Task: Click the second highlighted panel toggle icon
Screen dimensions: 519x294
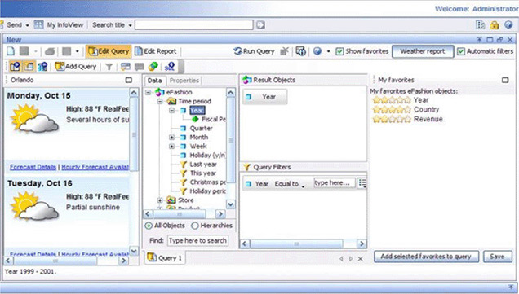Action: point(29,67)
